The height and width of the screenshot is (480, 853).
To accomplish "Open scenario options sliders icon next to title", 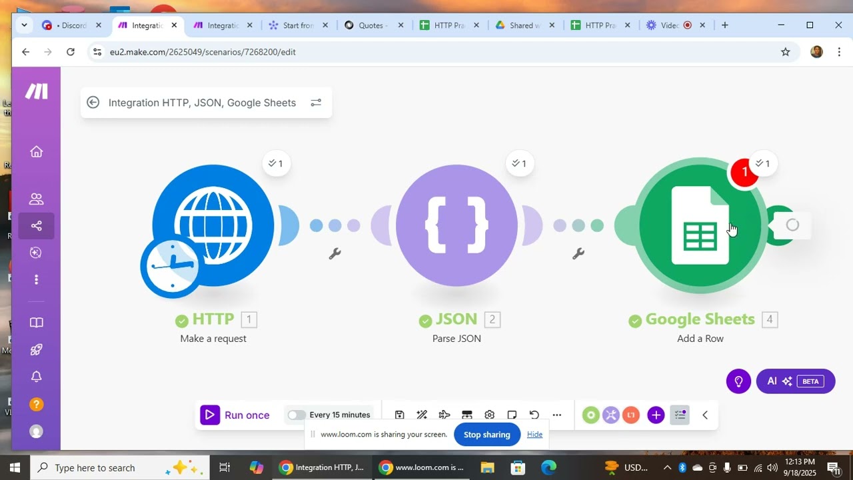I will tap(316, 103).
